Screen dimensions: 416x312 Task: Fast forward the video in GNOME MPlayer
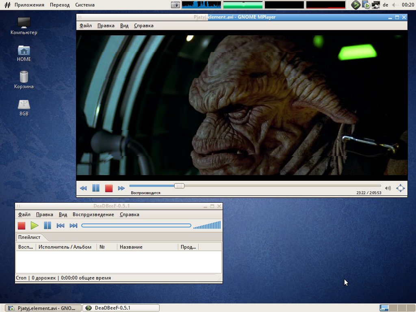click(x=121, y=188)
